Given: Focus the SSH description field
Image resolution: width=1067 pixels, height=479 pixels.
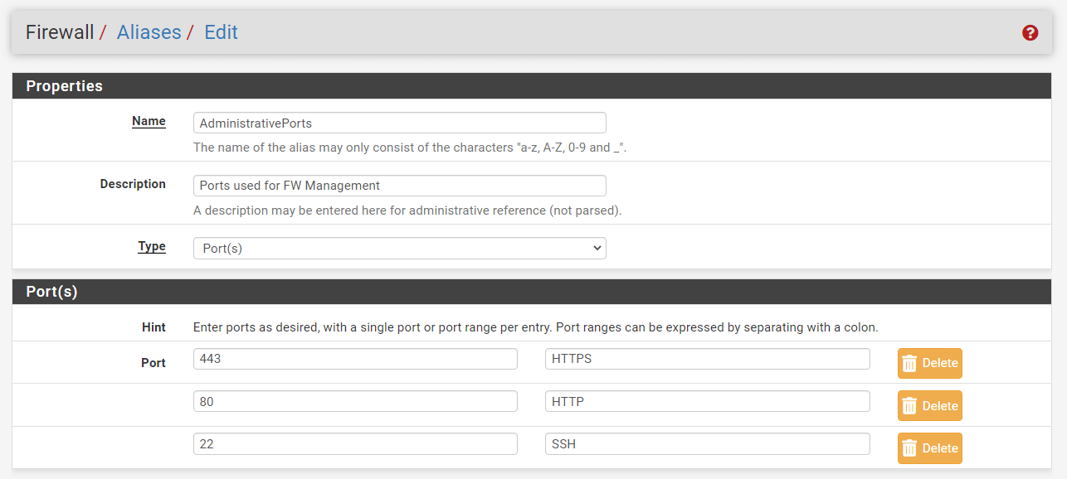Looking at the screenshot, I should (x=708, y=443).
